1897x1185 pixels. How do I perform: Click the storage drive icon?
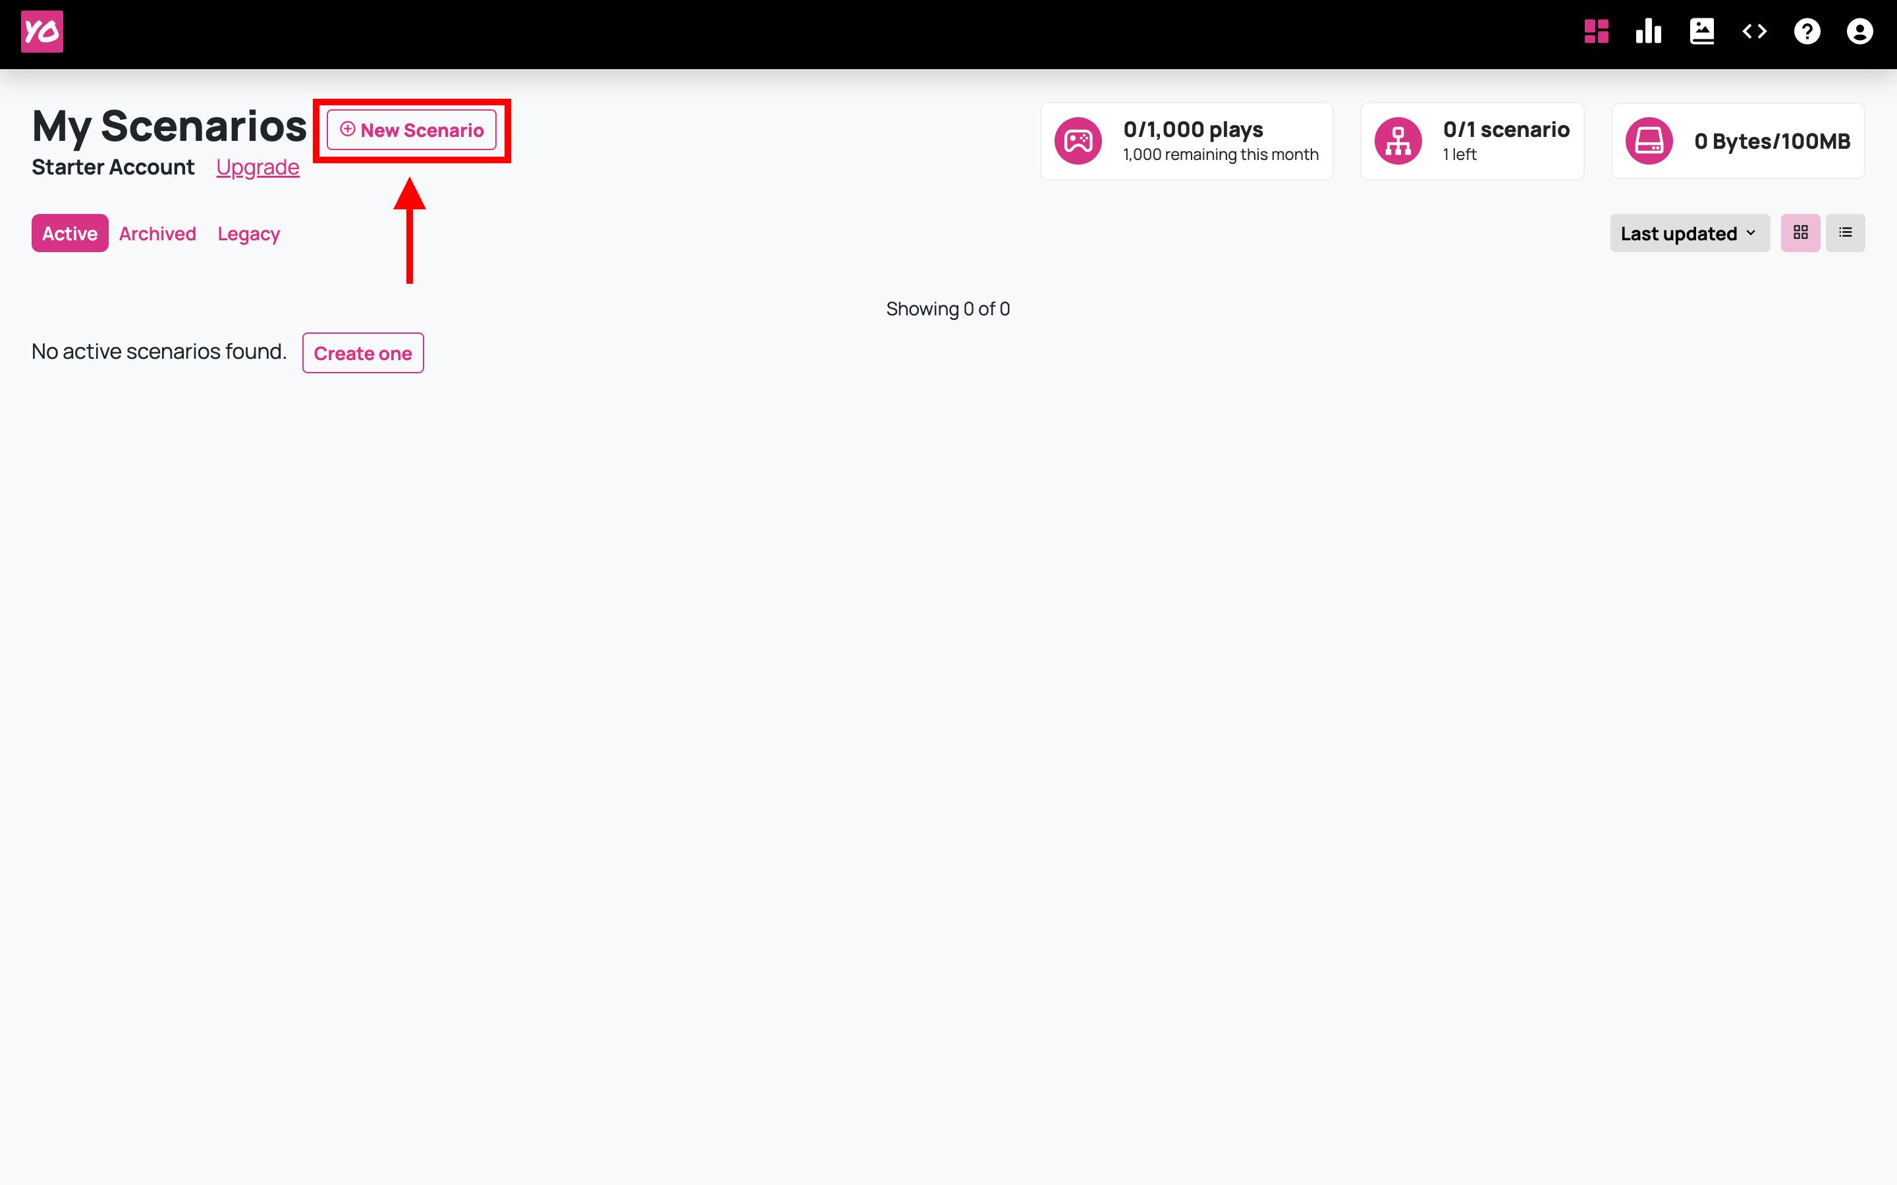click(1649, 141)
